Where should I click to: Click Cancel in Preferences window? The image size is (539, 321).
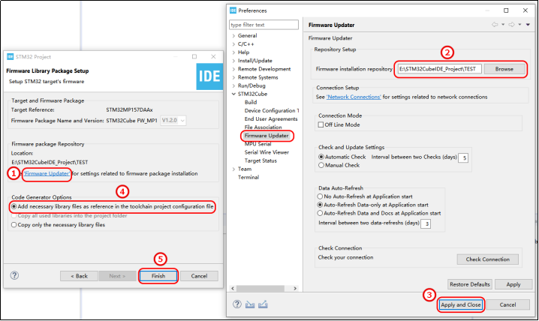pos(507,304)
